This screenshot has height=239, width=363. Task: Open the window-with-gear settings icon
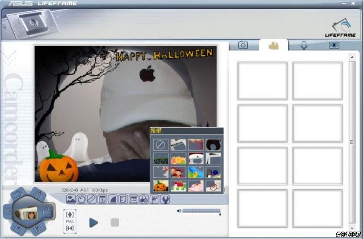pyautogui.click(x=154, y=199)
